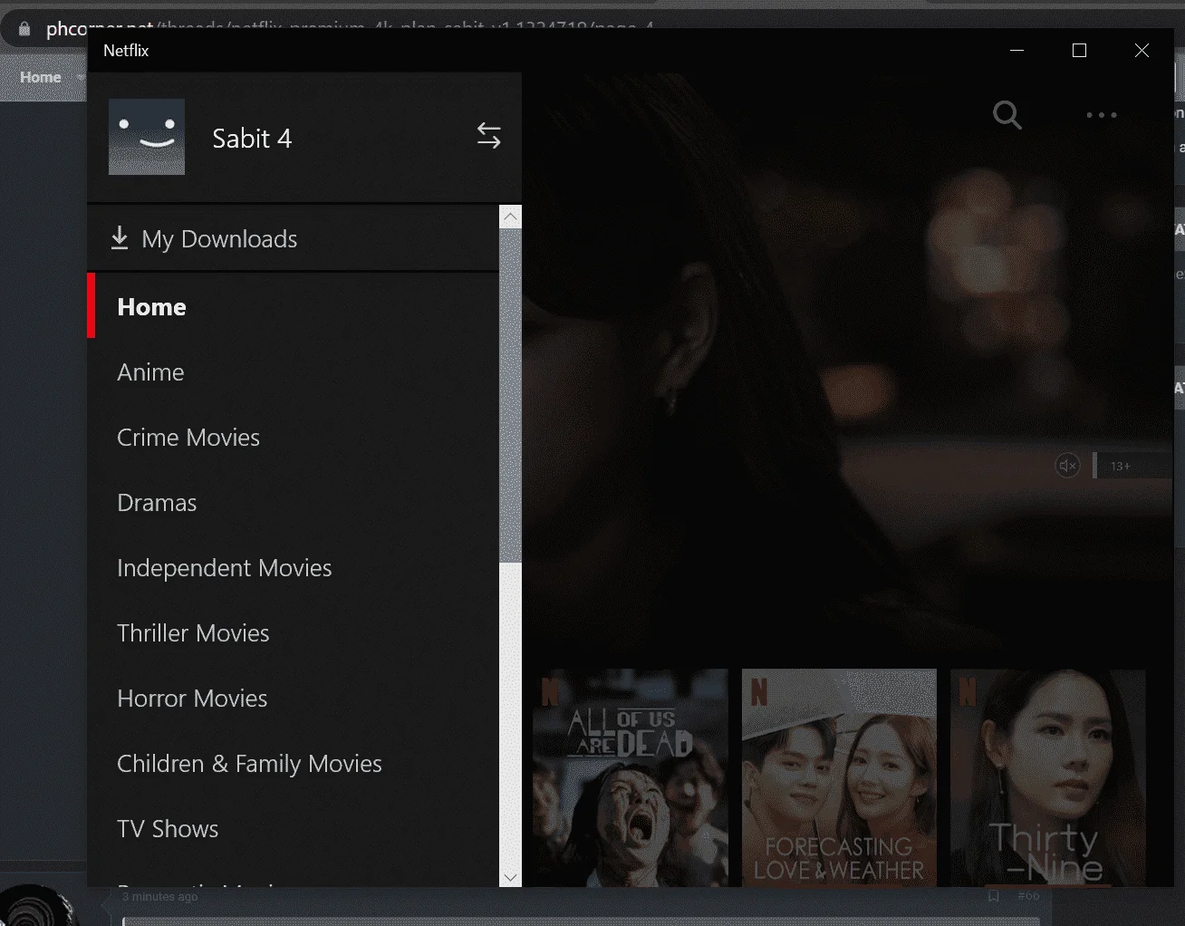Click the sidebar scrollbar up arrow
The image size is (1185, 926).
click(510, 217)
